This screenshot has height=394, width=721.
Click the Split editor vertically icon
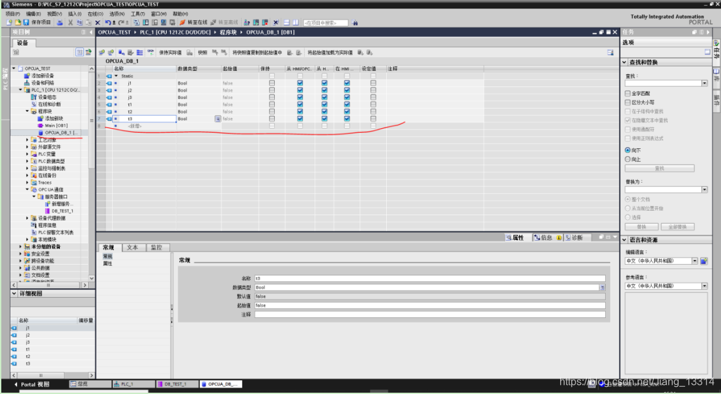[295, 22]
